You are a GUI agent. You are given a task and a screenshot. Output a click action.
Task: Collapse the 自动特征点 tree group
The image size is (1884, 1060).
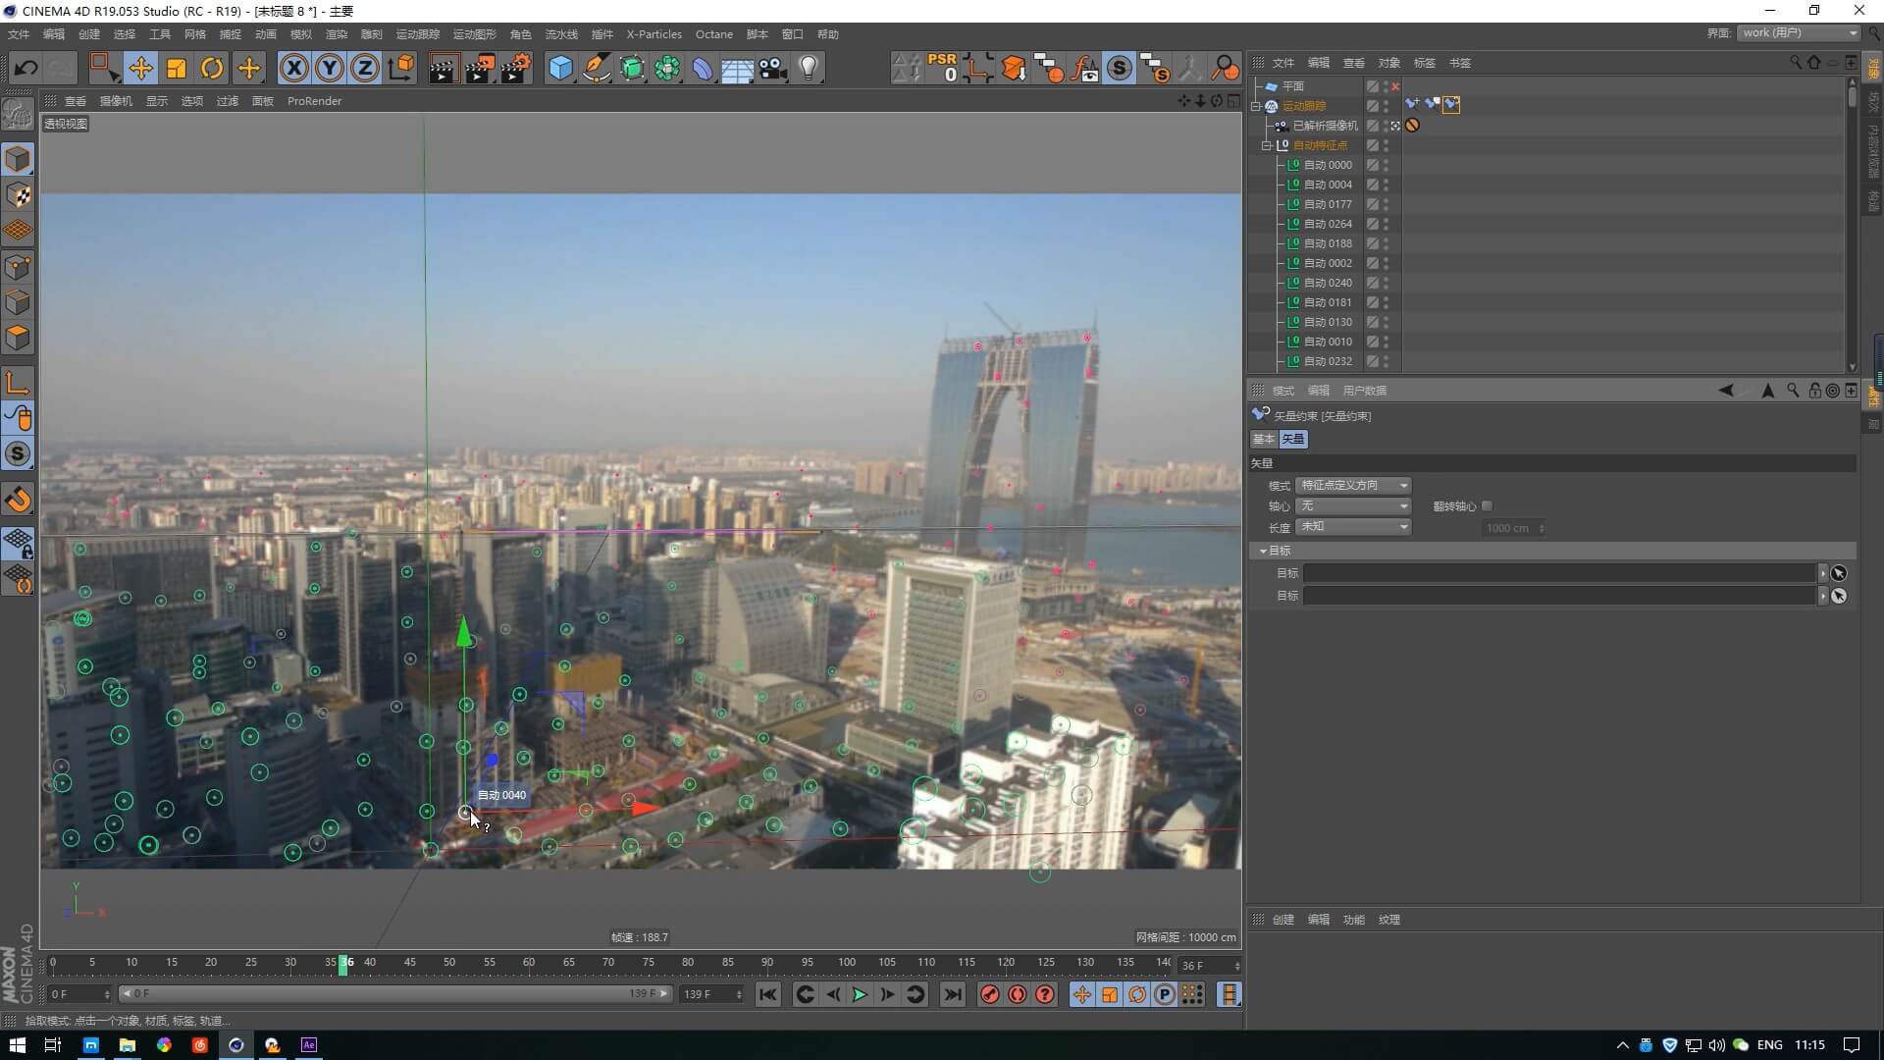tap(1267, 145)
